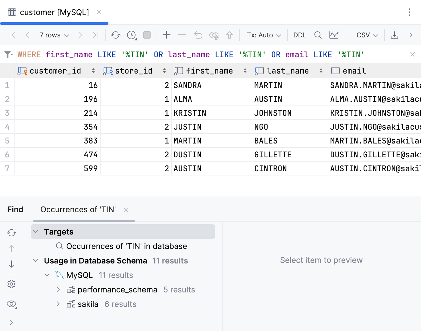
Task: Toggle sorting on last_name column
Action: pyautogui.click(x=321, y=71)
